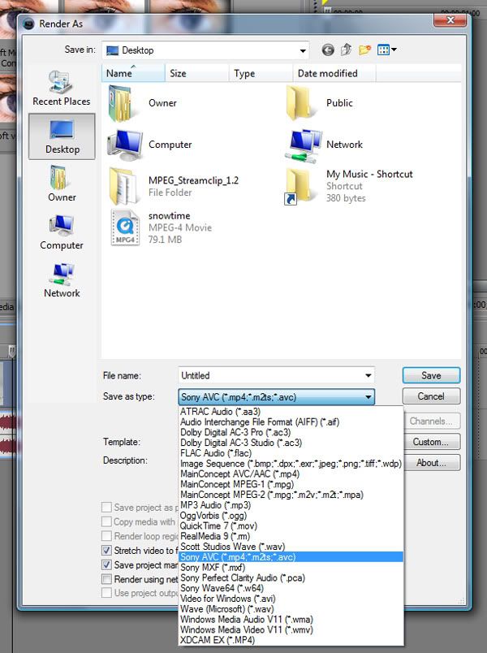Viewport: 487px width, 653px height.
Task: Choose Dolby Digital AC-3 Studio format
Action: click(291, 443)
